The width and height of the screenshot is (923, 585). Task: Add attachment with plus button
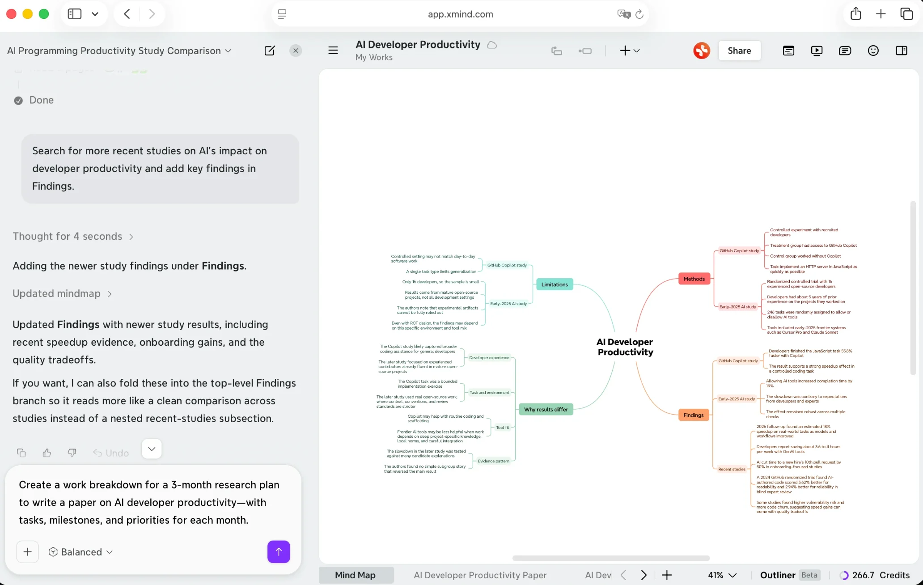click(x=27, y=552)
